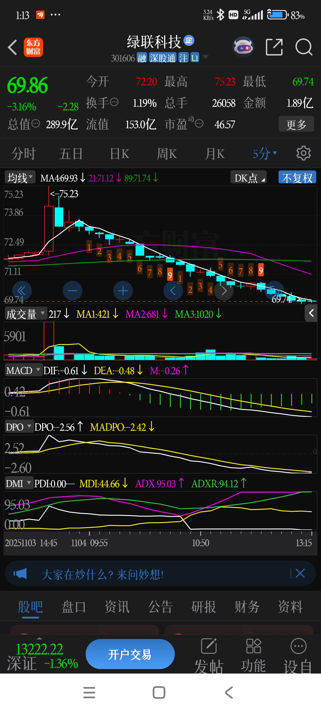Open the MACD indicator dropdown

[x=23, y=370]
